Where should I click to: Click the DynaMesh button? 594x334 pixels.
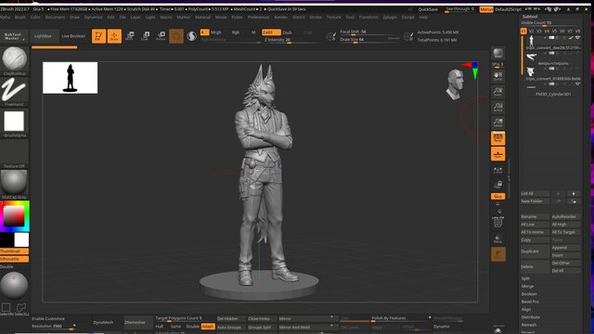103,322
